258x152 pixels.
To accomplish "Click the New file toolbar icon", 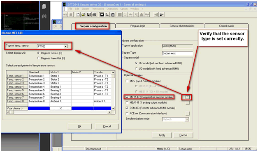I will click(78, 15).
